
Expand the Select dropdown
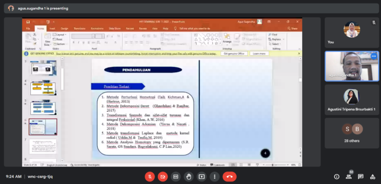tap(275, 44)
